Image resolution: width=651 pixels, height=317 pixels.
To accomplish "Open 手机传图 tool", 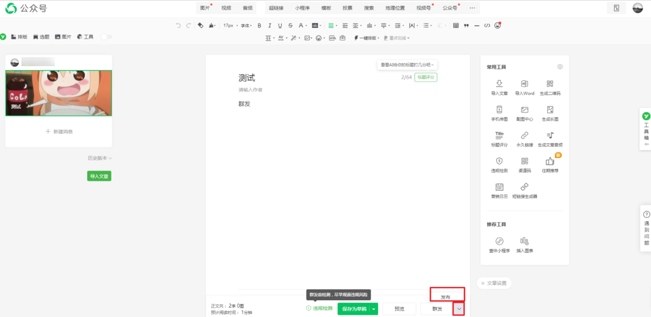I will click(499, 113).
